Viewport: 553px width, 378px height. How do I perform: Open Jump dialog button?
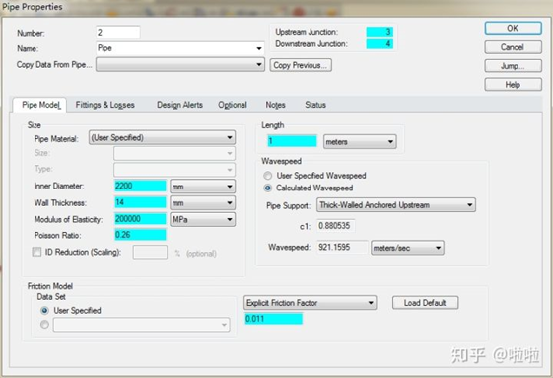click(514, 66)
